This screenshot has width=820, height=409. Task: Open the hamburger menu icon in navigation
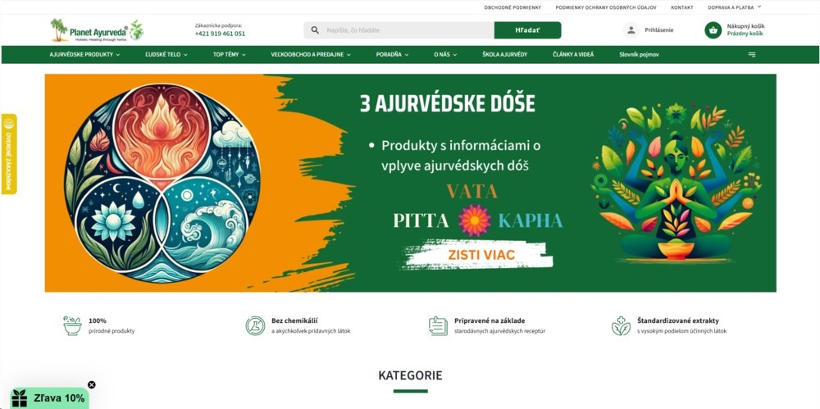tap(752, 54)
